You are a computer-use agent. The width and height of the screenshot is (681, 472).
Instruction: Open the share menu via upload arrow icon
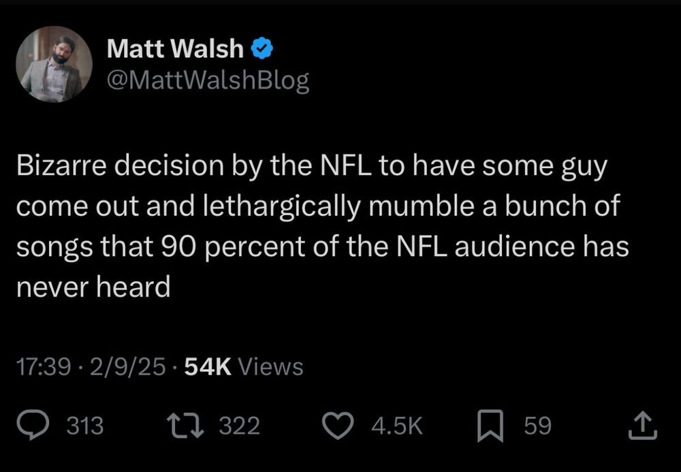pyautogui.click(x=643, y=426)
